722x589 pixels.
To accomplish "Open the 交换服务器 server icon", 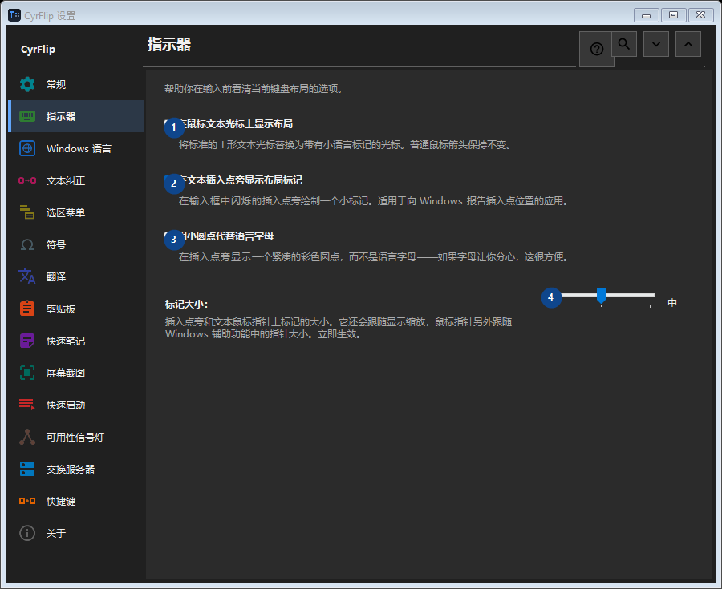I will pos(27,469).
